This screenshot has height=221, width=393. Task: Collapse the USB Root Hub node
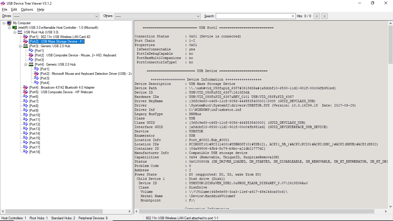[15, 32]
